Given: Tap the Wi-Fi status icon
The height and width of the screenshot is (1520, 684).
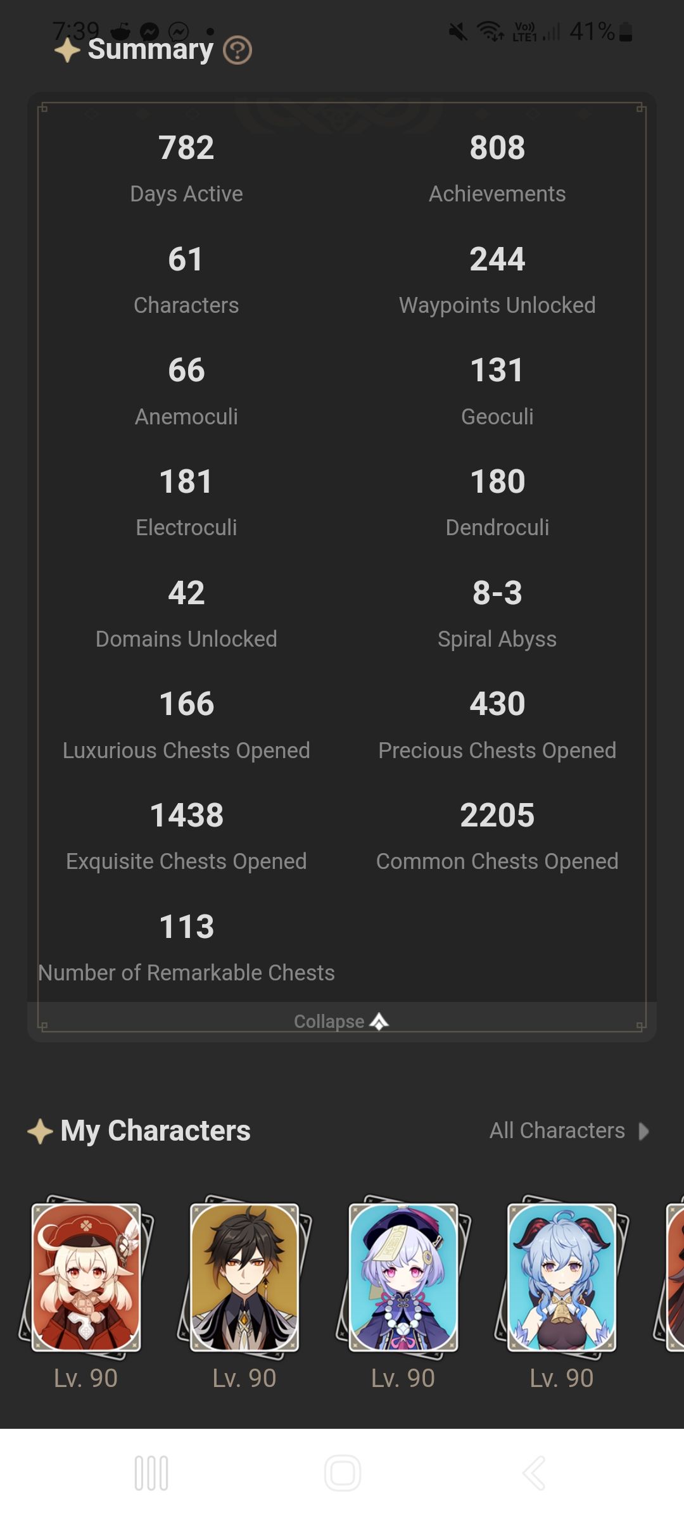Looking at the screenshot, I should [x=490, y=31].
